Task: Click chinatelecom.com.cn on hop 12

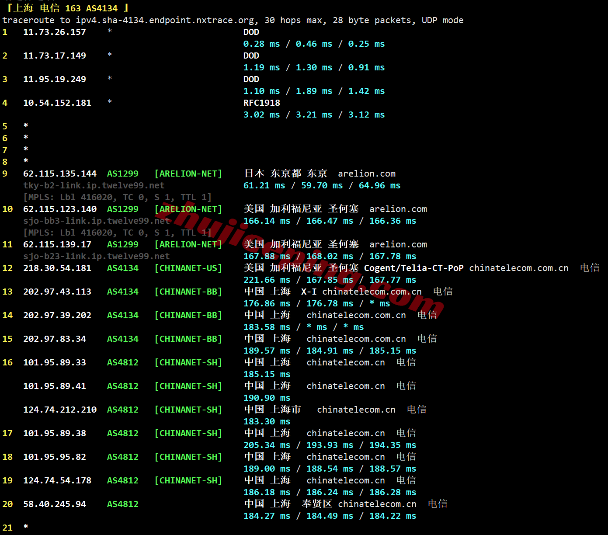Action: [519, 268]
